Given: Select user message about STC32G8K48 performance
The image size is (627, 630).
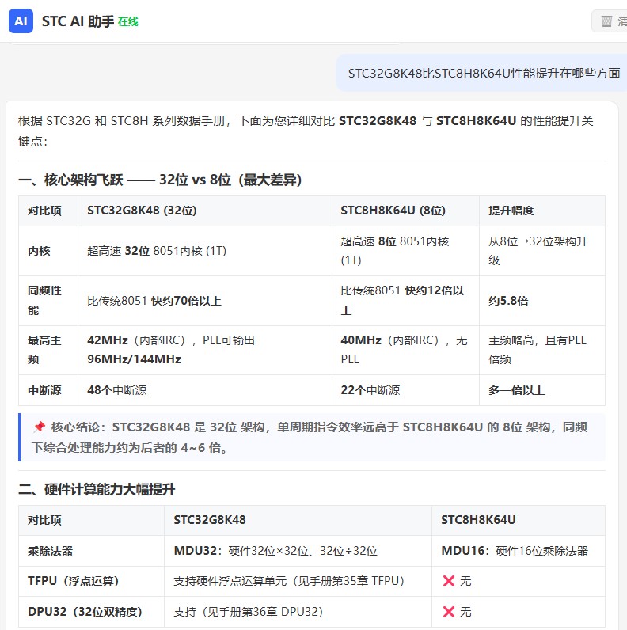Looking at the screenshot, I should [484, 73].
